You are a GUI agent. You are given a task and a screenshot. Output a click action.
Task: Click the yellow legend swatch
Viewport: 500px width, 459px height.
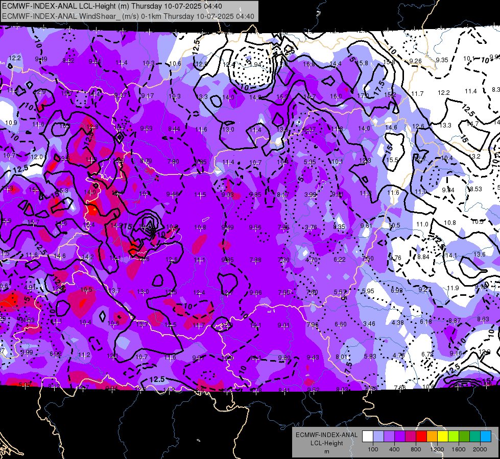(x=443, y=437)
